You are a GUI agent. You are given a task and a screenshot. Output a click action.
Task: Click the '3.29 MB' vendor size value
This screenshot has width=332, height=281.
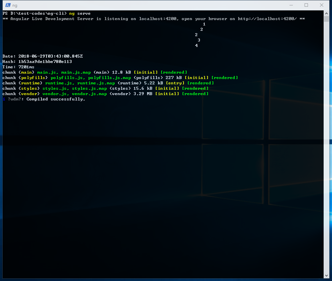pos(143,94)
